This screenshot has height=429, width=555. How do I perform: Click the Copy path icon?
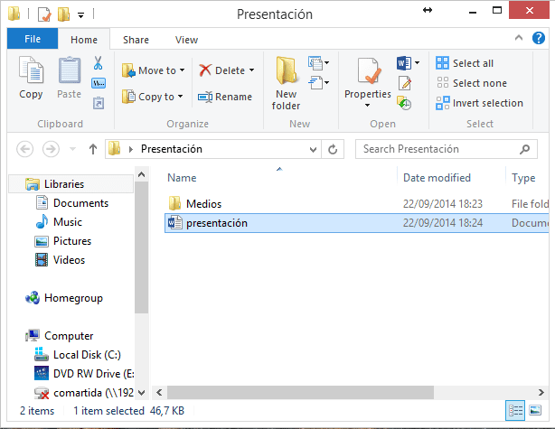click(x=99, y=83)
